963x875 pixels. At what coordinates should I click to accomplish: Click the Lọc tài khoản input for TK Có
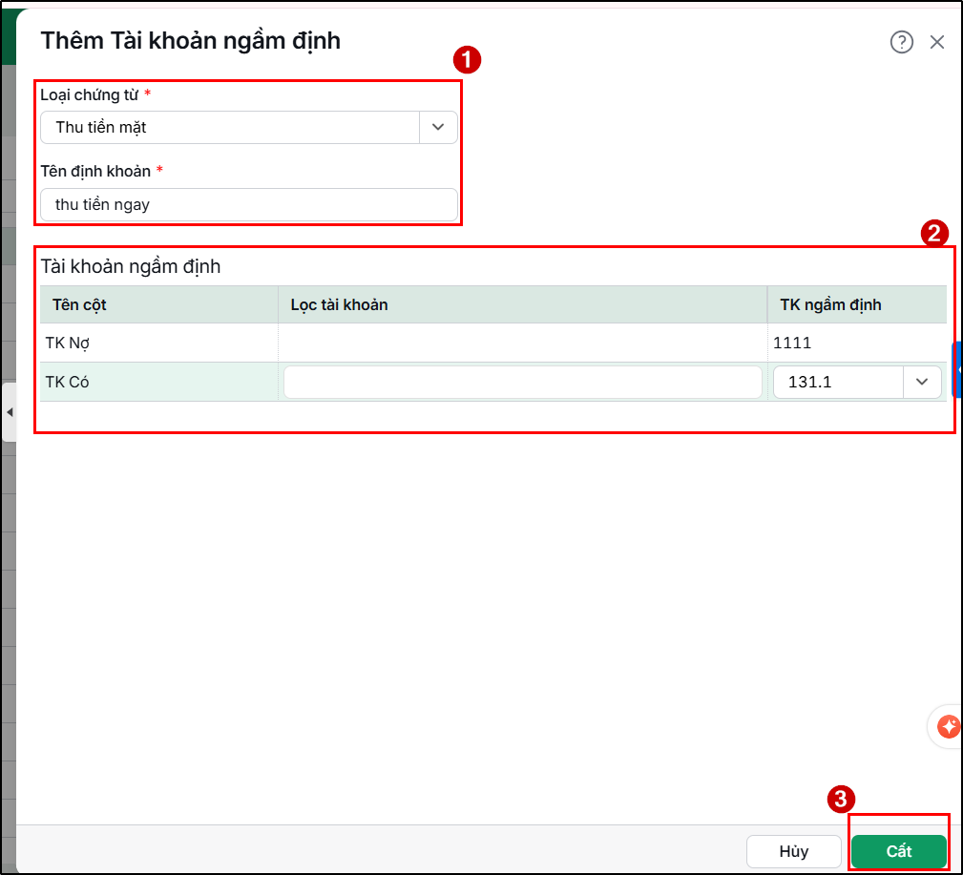523,382
